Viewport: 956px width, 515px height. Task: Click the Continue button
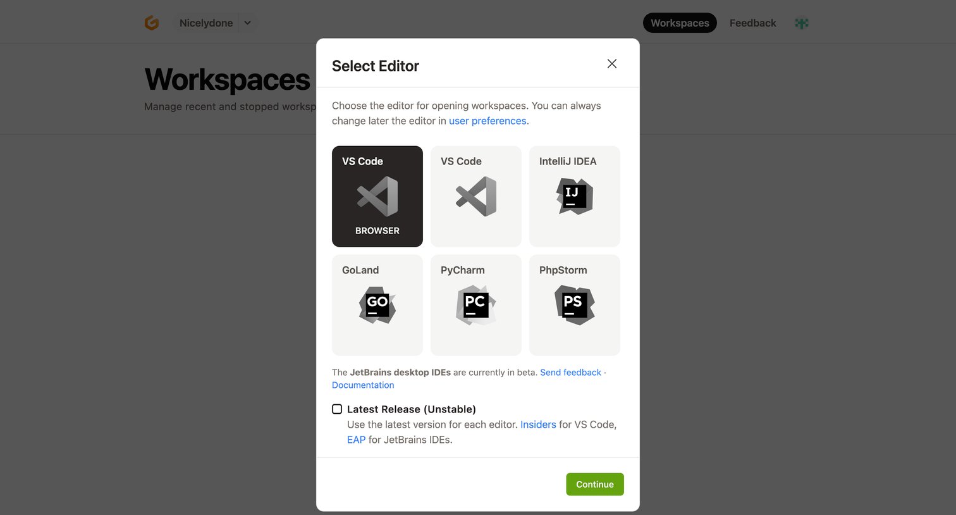[595, 484]
